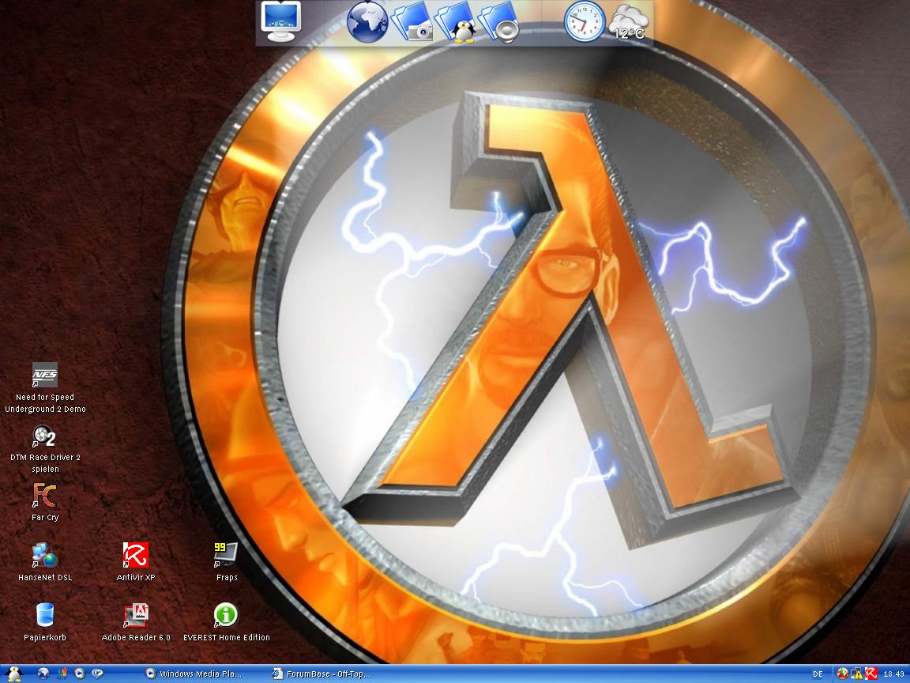Click the 18:49 taskbar clock
The width and height of the screenshot is (910, 683).
[x=893, y=674]
